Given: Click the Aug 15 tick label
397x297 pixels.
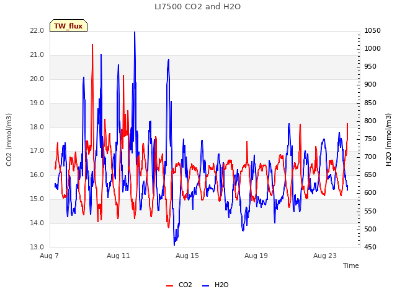Looking at the screenshot, I should tap(187, 256).
